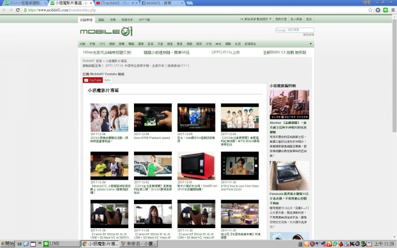Click the Mobile01 devil logo
The height and width of the screenshot is (248, 397).
point(106,31)
